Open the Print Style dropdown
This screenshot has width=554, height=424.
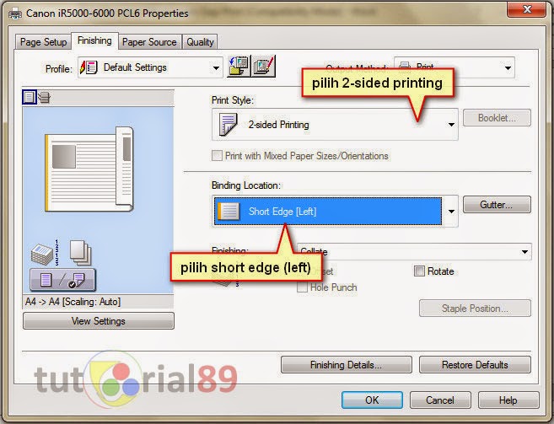tap(335, 125)
